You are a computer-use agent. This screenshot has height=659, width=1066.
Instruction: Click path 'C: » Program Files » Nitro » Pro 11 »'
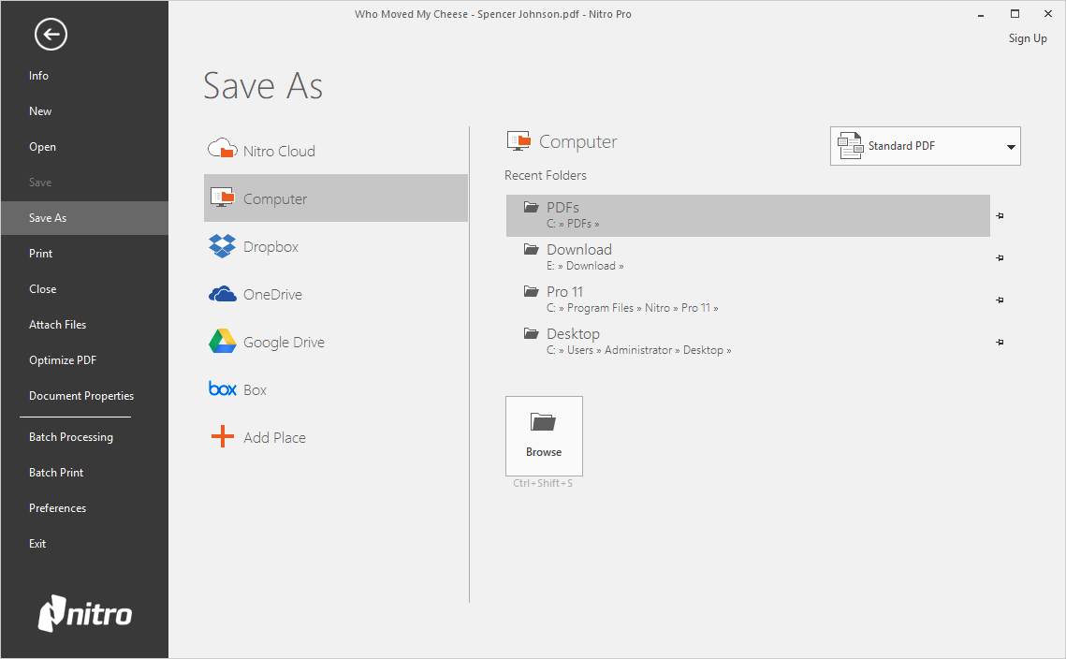pyautogui.click(x=633, y=308)
